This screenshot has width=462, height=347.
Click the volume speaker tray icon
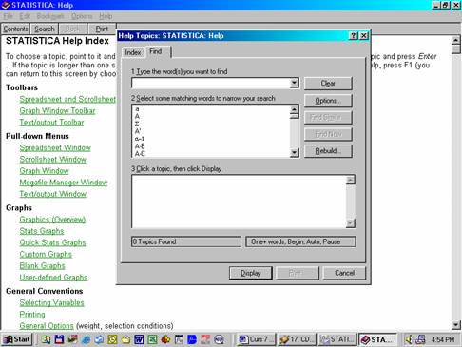coord(409,339)
